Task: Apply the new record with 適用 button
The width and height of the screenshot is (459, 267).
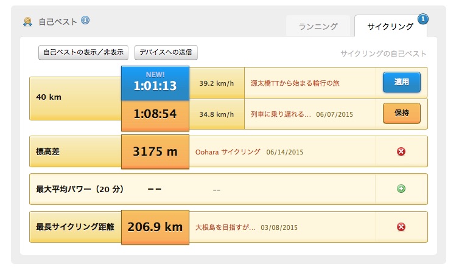Action: click(x=401, y=82)
